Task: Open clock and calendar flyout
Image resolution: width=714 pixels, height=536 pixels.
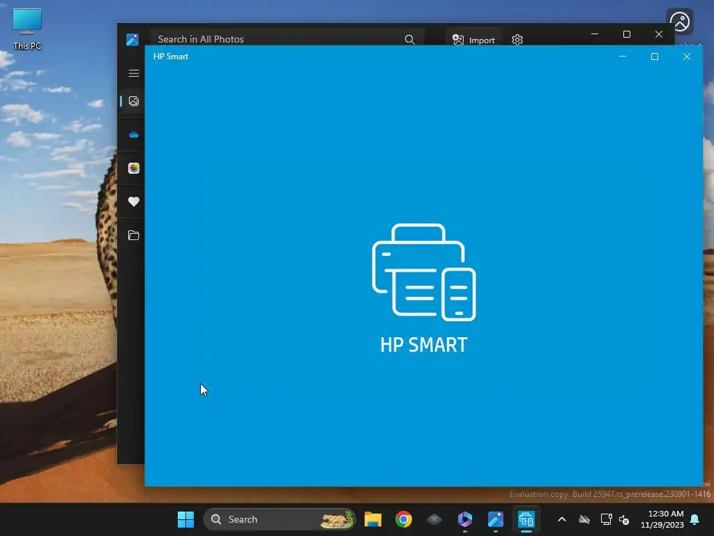Action: [662, 519]
